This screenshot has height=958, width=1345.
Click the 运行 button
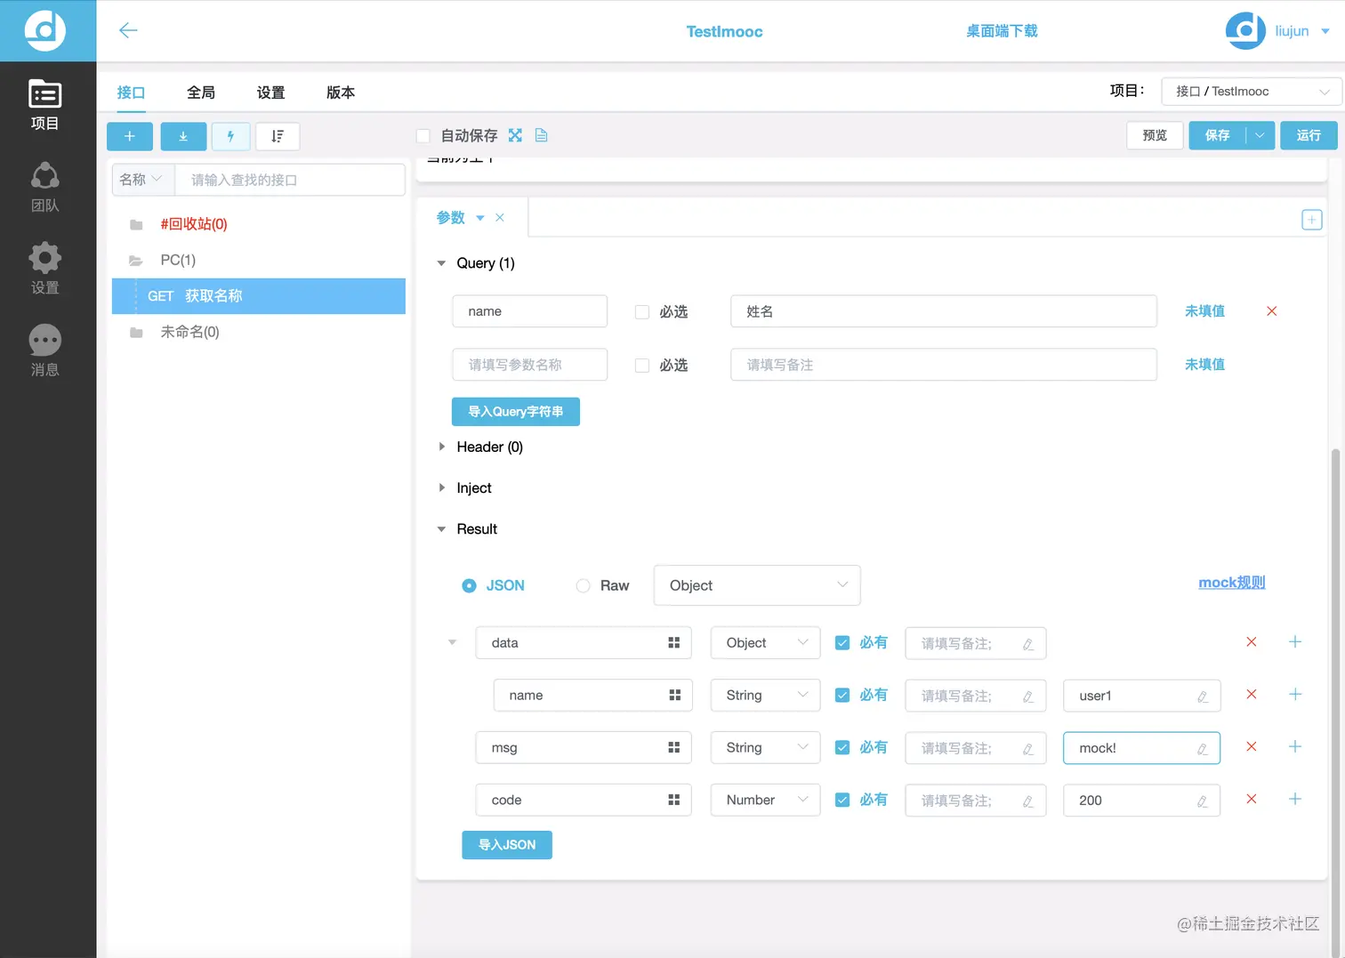point(1309,135)
